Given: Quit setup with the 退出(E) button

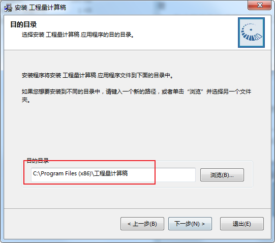Looking at the screenshot, I should 241,224.
